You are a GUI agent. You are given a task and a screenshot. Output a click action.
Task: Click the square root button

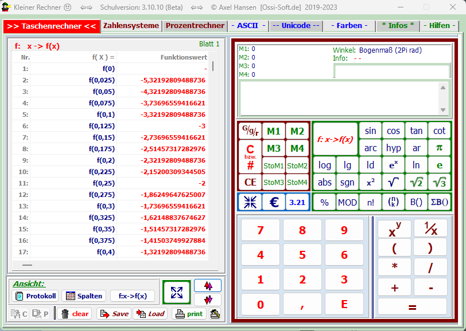(x=394, y=183)
